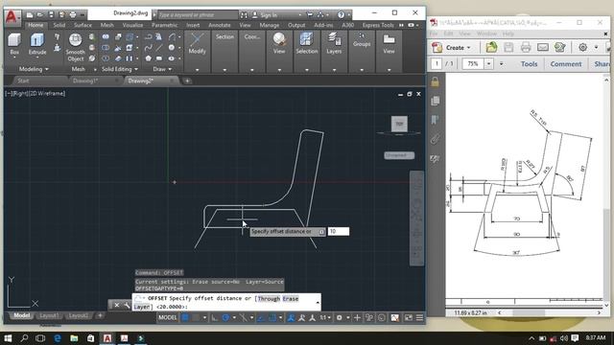Open the Annotate ribbon tab
This screenshot has width=614, height=345.
(x=220, y=25)
